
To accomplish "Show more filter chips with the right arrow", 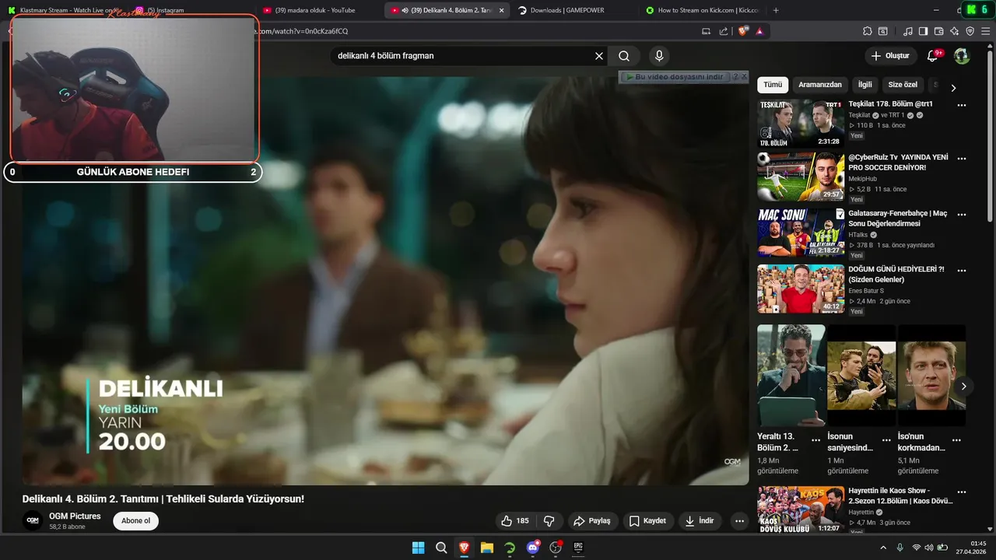I will point(953,87).
